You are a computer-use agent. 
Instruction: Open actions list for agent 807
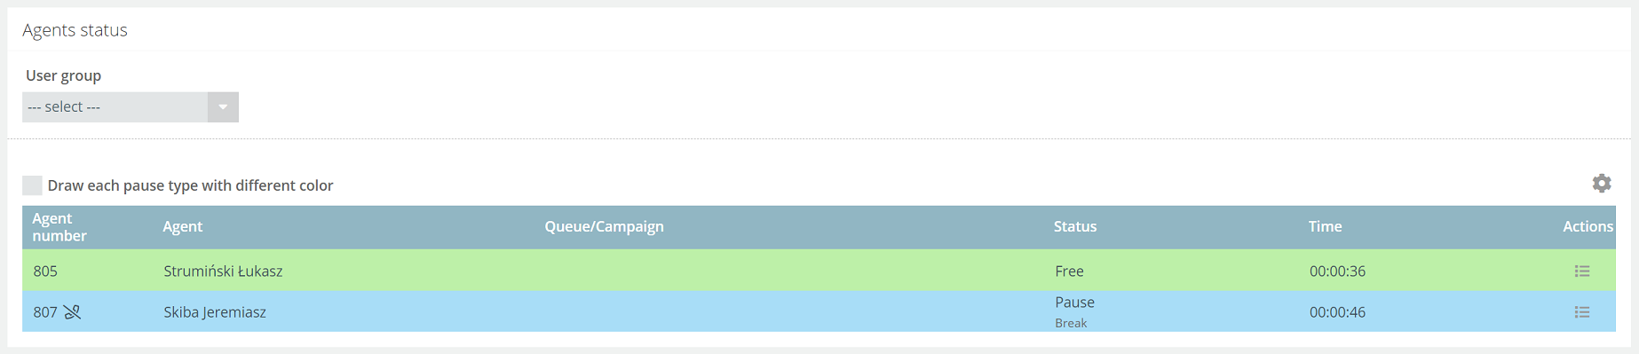[x=1581, y=311]
